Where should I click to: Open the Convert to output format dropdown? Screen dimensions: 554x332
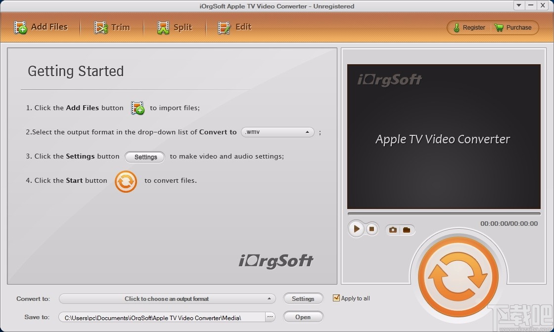click(167, 298)
